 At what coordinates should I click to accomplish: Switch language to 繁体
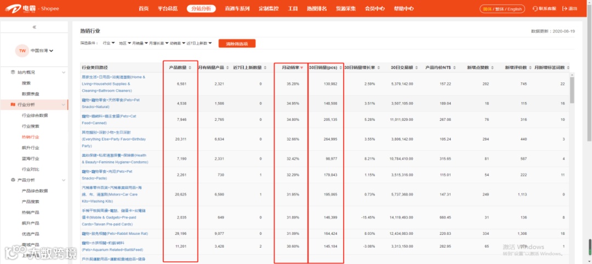(x=500, y=9)
